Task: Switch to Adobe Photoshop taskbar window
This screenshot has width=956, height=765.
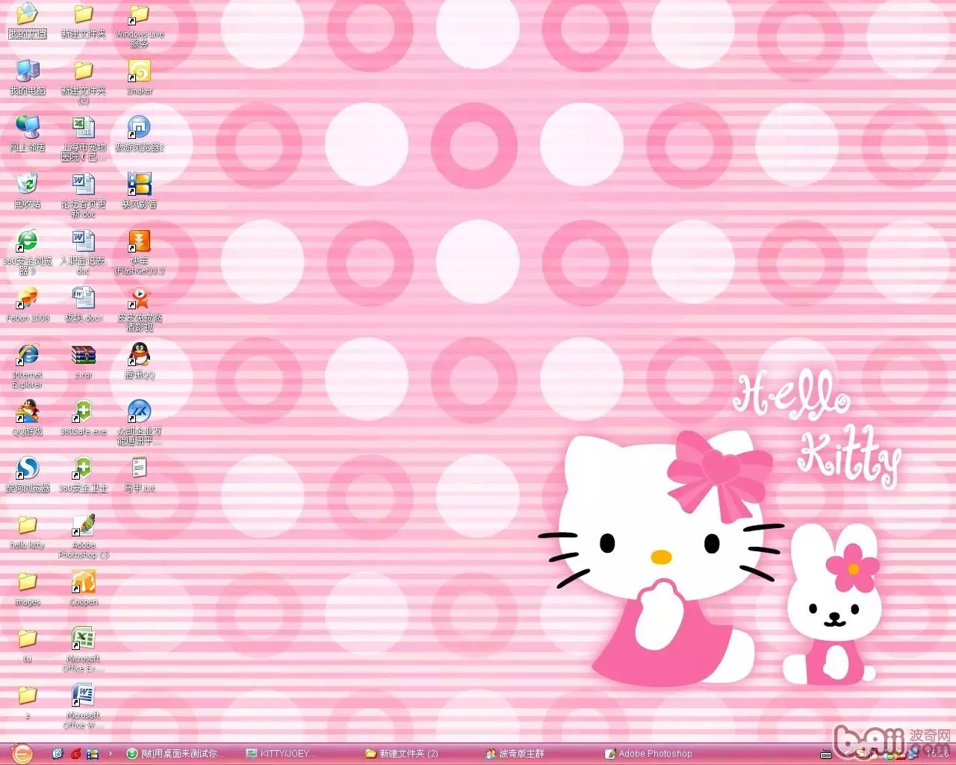Action: (648, 754)
